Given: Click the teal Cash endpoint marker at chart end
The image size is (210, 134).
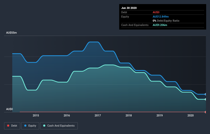Looking at the screenshot, I should coord(206,99).
